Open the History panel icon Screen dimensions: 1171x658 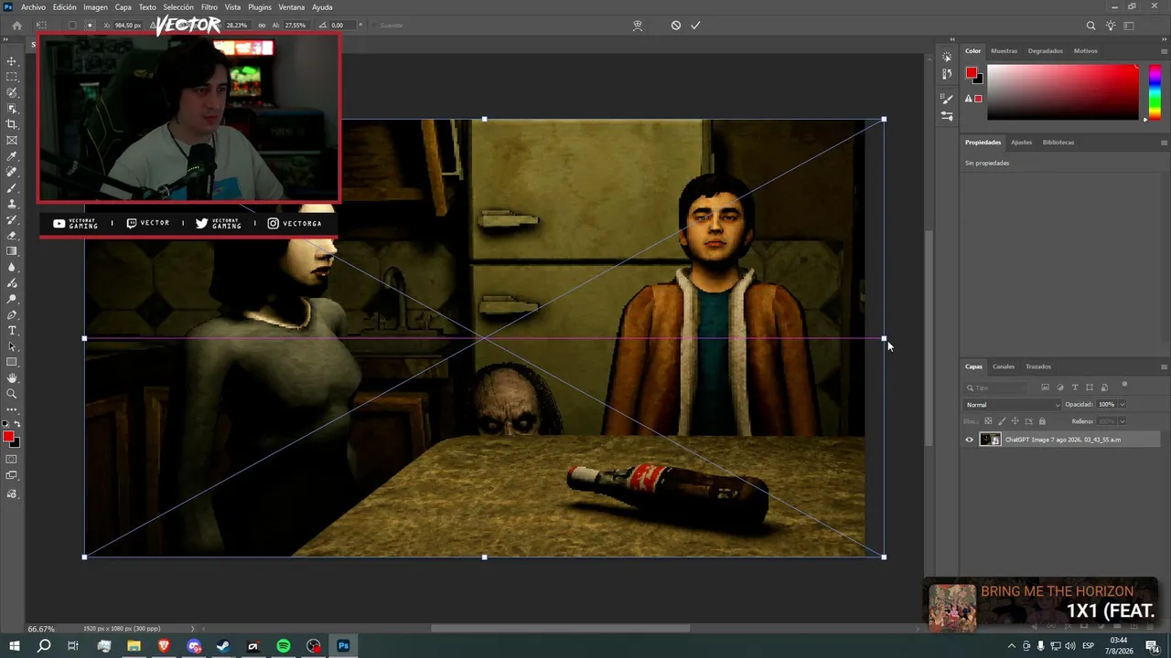coord(947,73)
